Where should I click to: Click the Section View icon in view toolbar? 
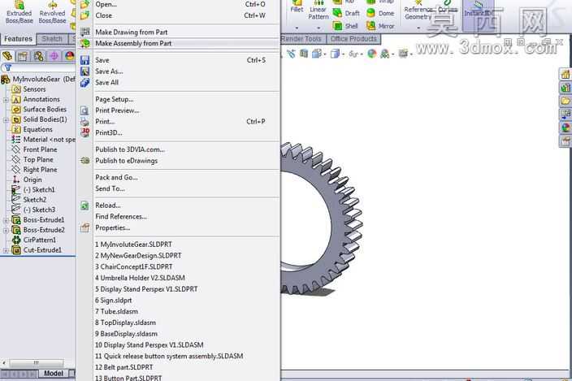pos(304,54)
